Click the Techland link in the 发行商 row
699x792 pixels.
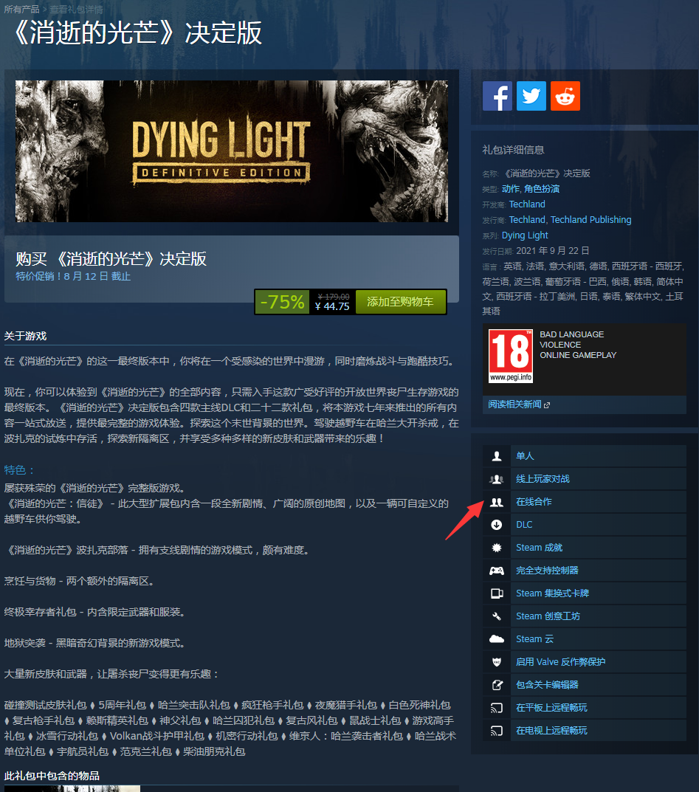527,220
